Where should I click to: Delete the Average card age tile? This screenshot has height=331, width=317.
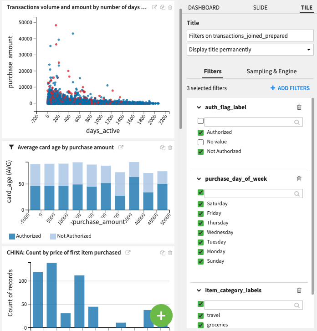170,148
